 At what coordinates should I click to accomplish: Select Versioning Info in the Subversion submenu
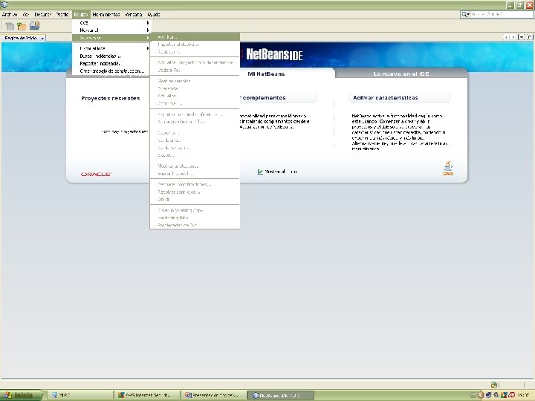[195, 218]
